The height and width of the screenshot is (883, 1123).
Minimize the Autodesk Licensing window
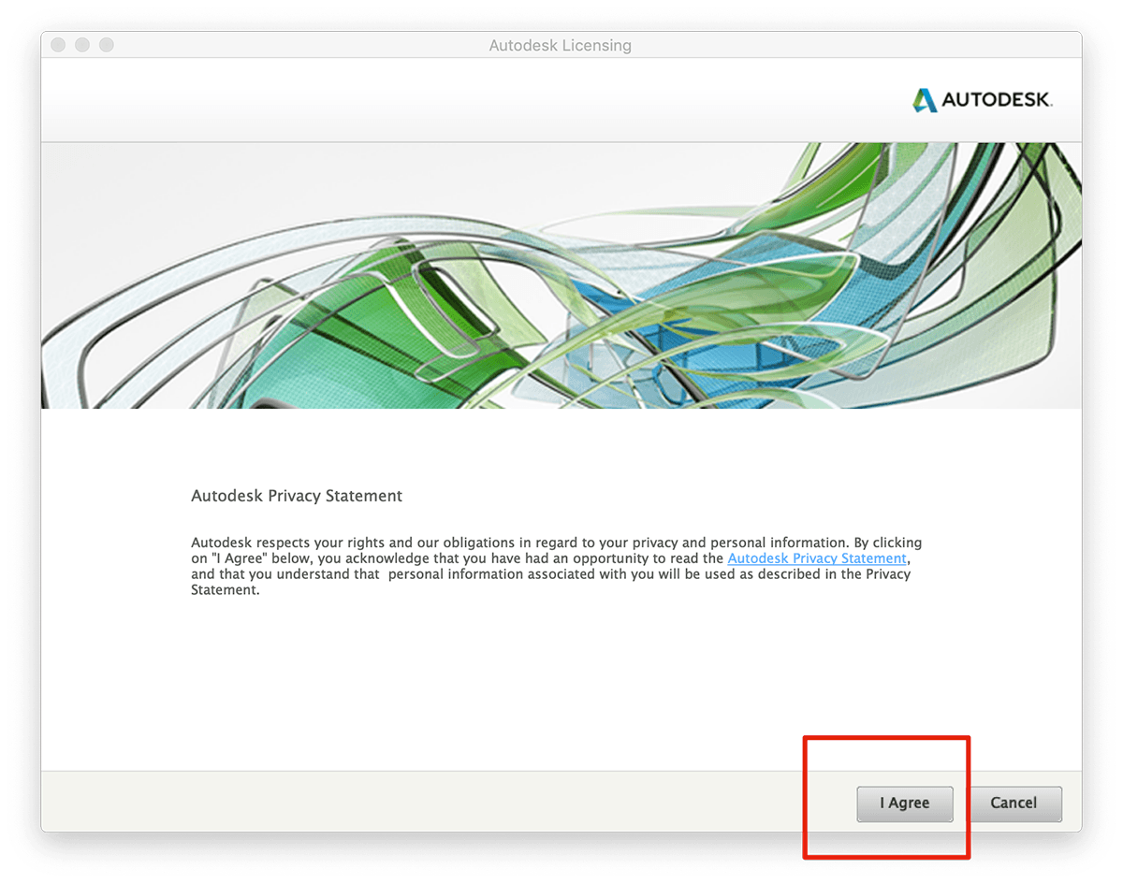(x=82, y=45)
